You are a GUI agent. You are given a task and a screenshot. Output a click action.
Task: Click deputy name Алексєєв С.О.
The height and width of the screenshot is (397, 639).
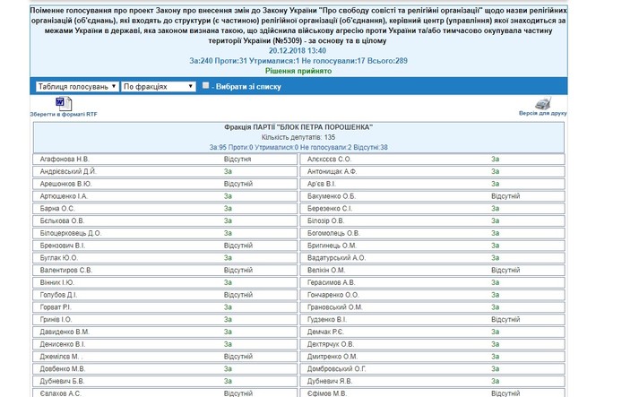329,159
